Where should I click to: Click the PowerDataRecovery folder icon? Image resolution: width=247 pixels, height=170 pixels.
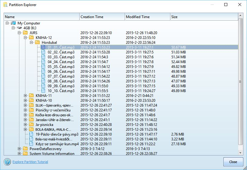25,149
